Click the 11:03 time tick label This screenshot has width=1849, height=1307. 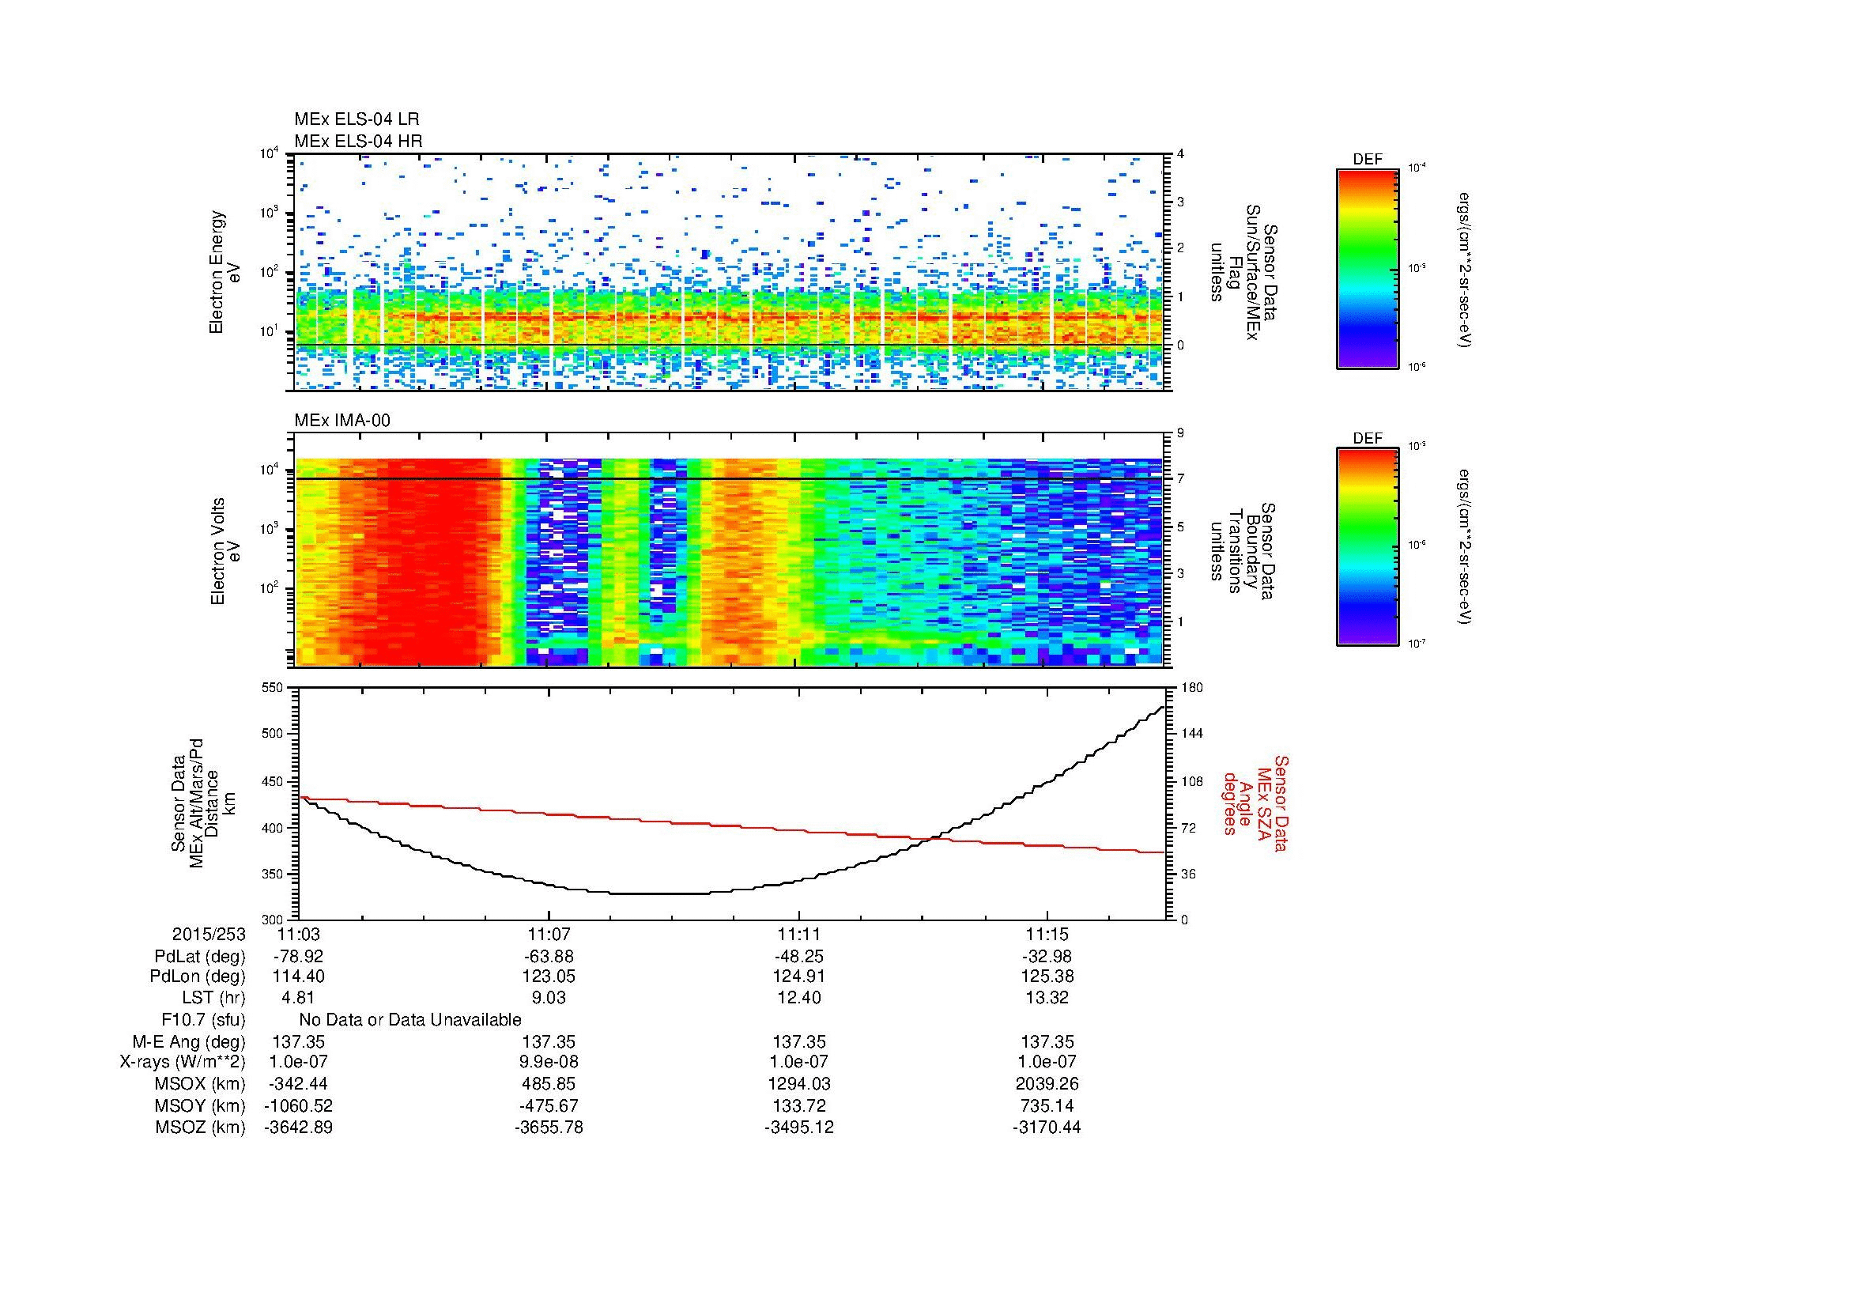(299, 934)
